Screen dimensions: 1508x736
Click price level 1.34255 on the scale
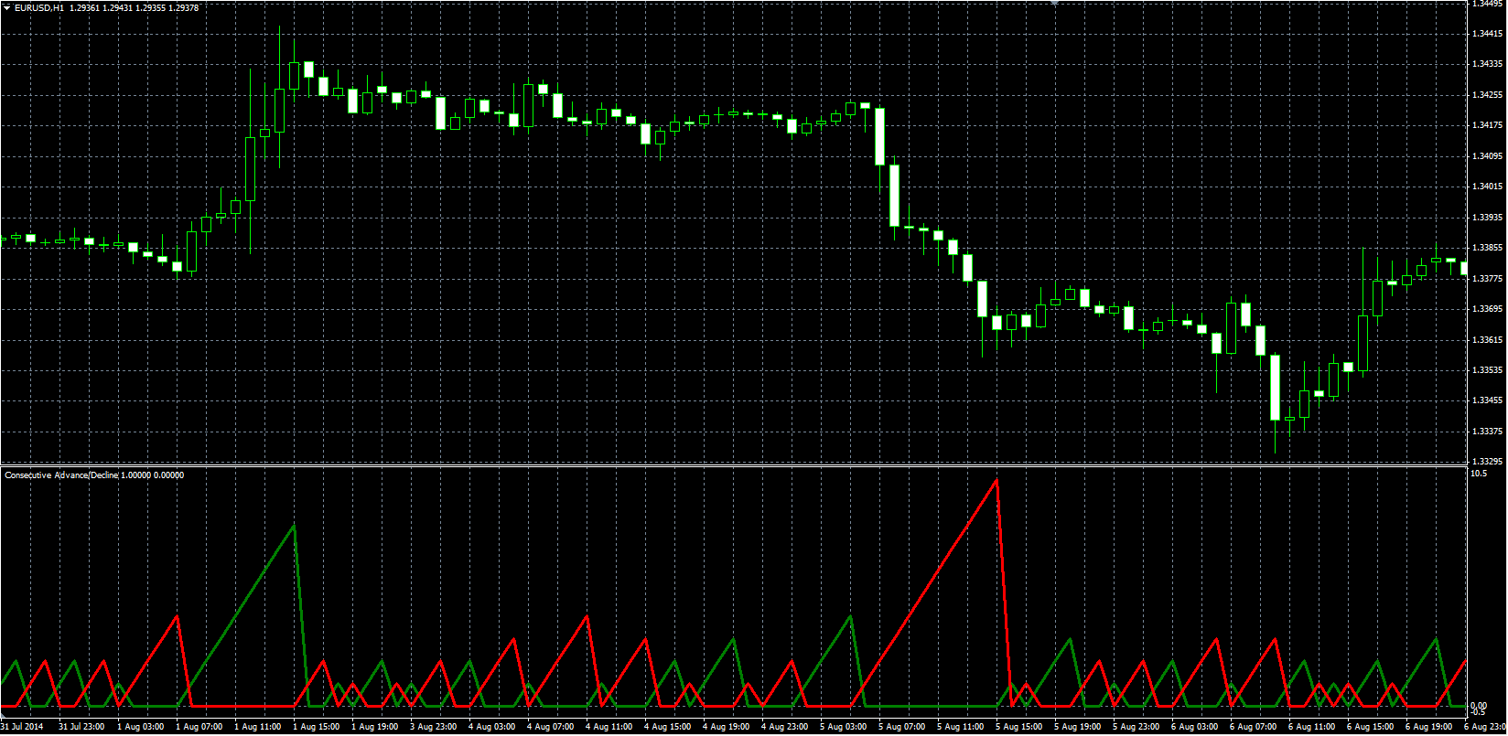1487,95
